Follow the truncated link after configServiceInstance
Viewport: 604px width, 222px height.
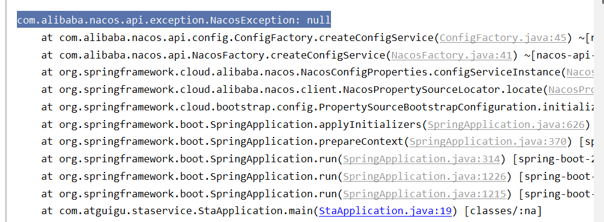pos(579,72)
